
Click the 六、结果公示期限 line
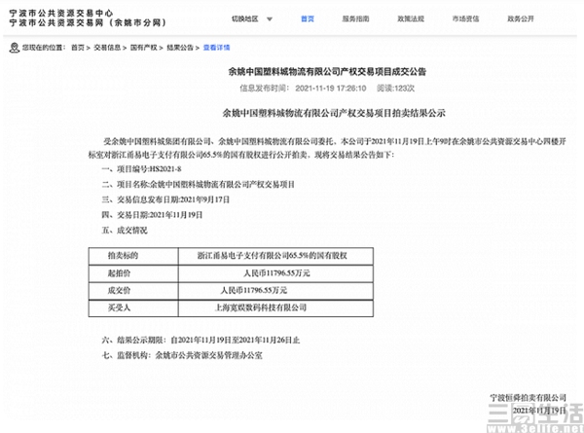pos(201,340)
